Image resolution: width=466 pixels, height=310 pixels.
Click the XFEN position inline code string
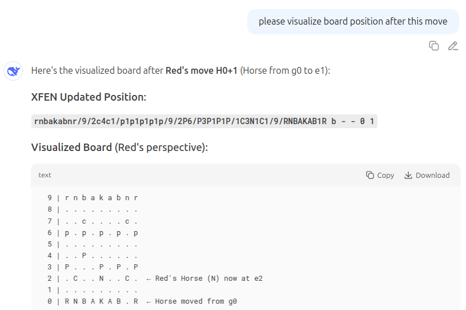204,121
